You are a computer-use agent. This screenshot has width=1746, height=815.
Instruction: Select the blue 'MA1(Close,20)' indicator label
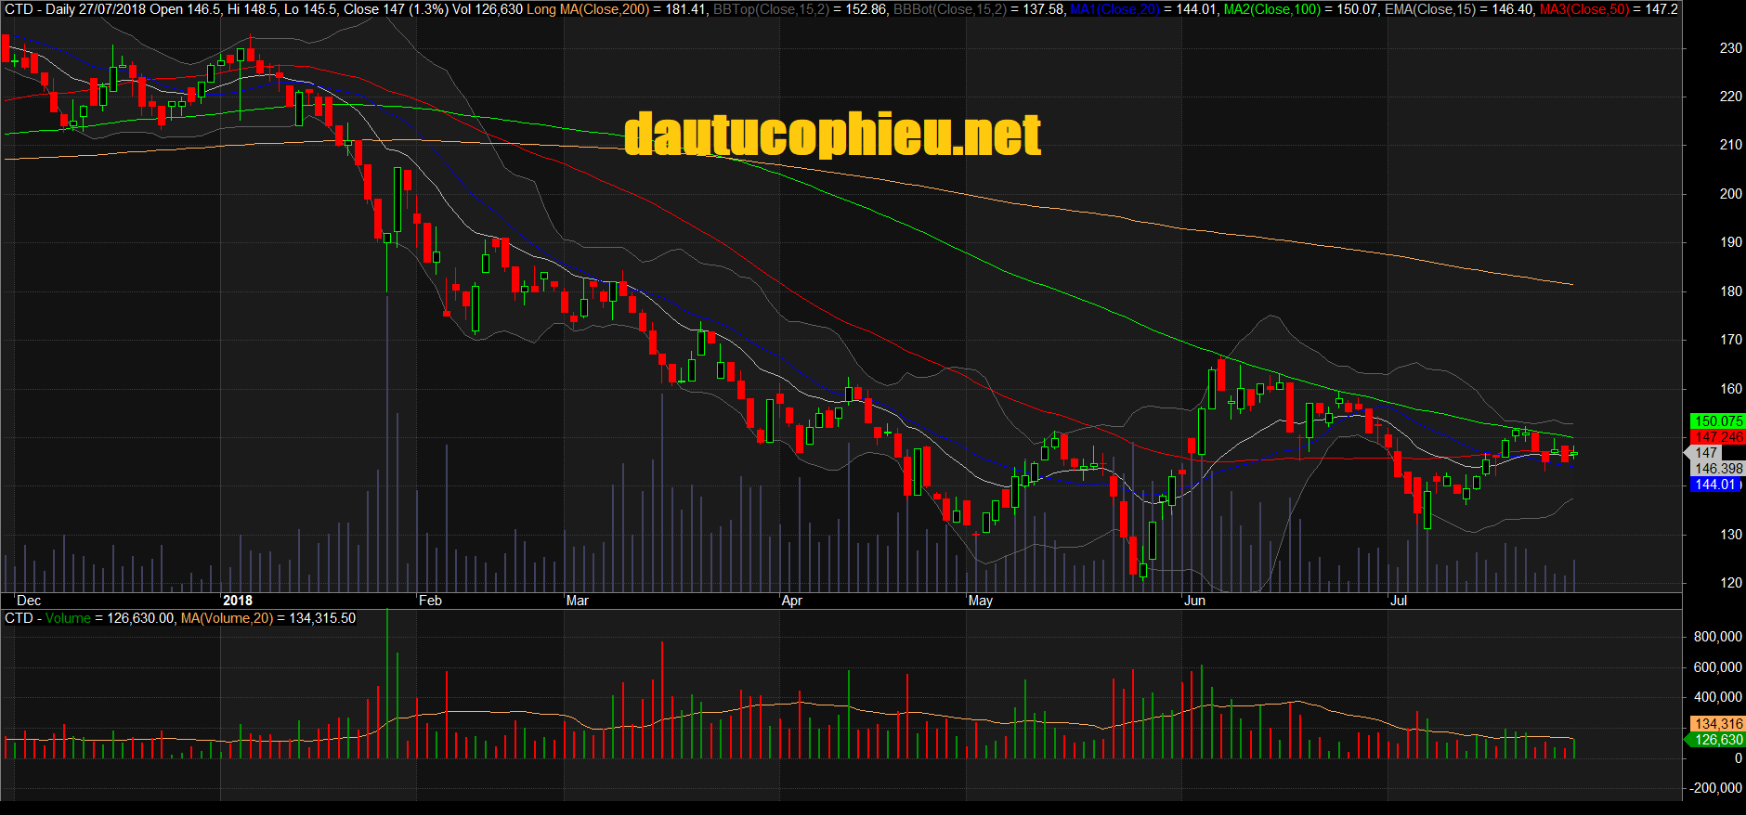click(1114, 9)
